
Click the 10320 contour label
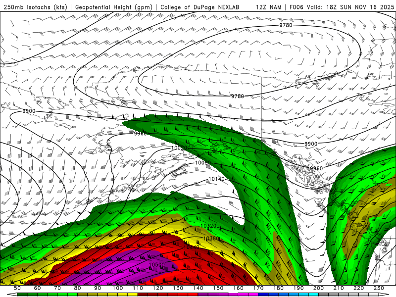point(208,226)
